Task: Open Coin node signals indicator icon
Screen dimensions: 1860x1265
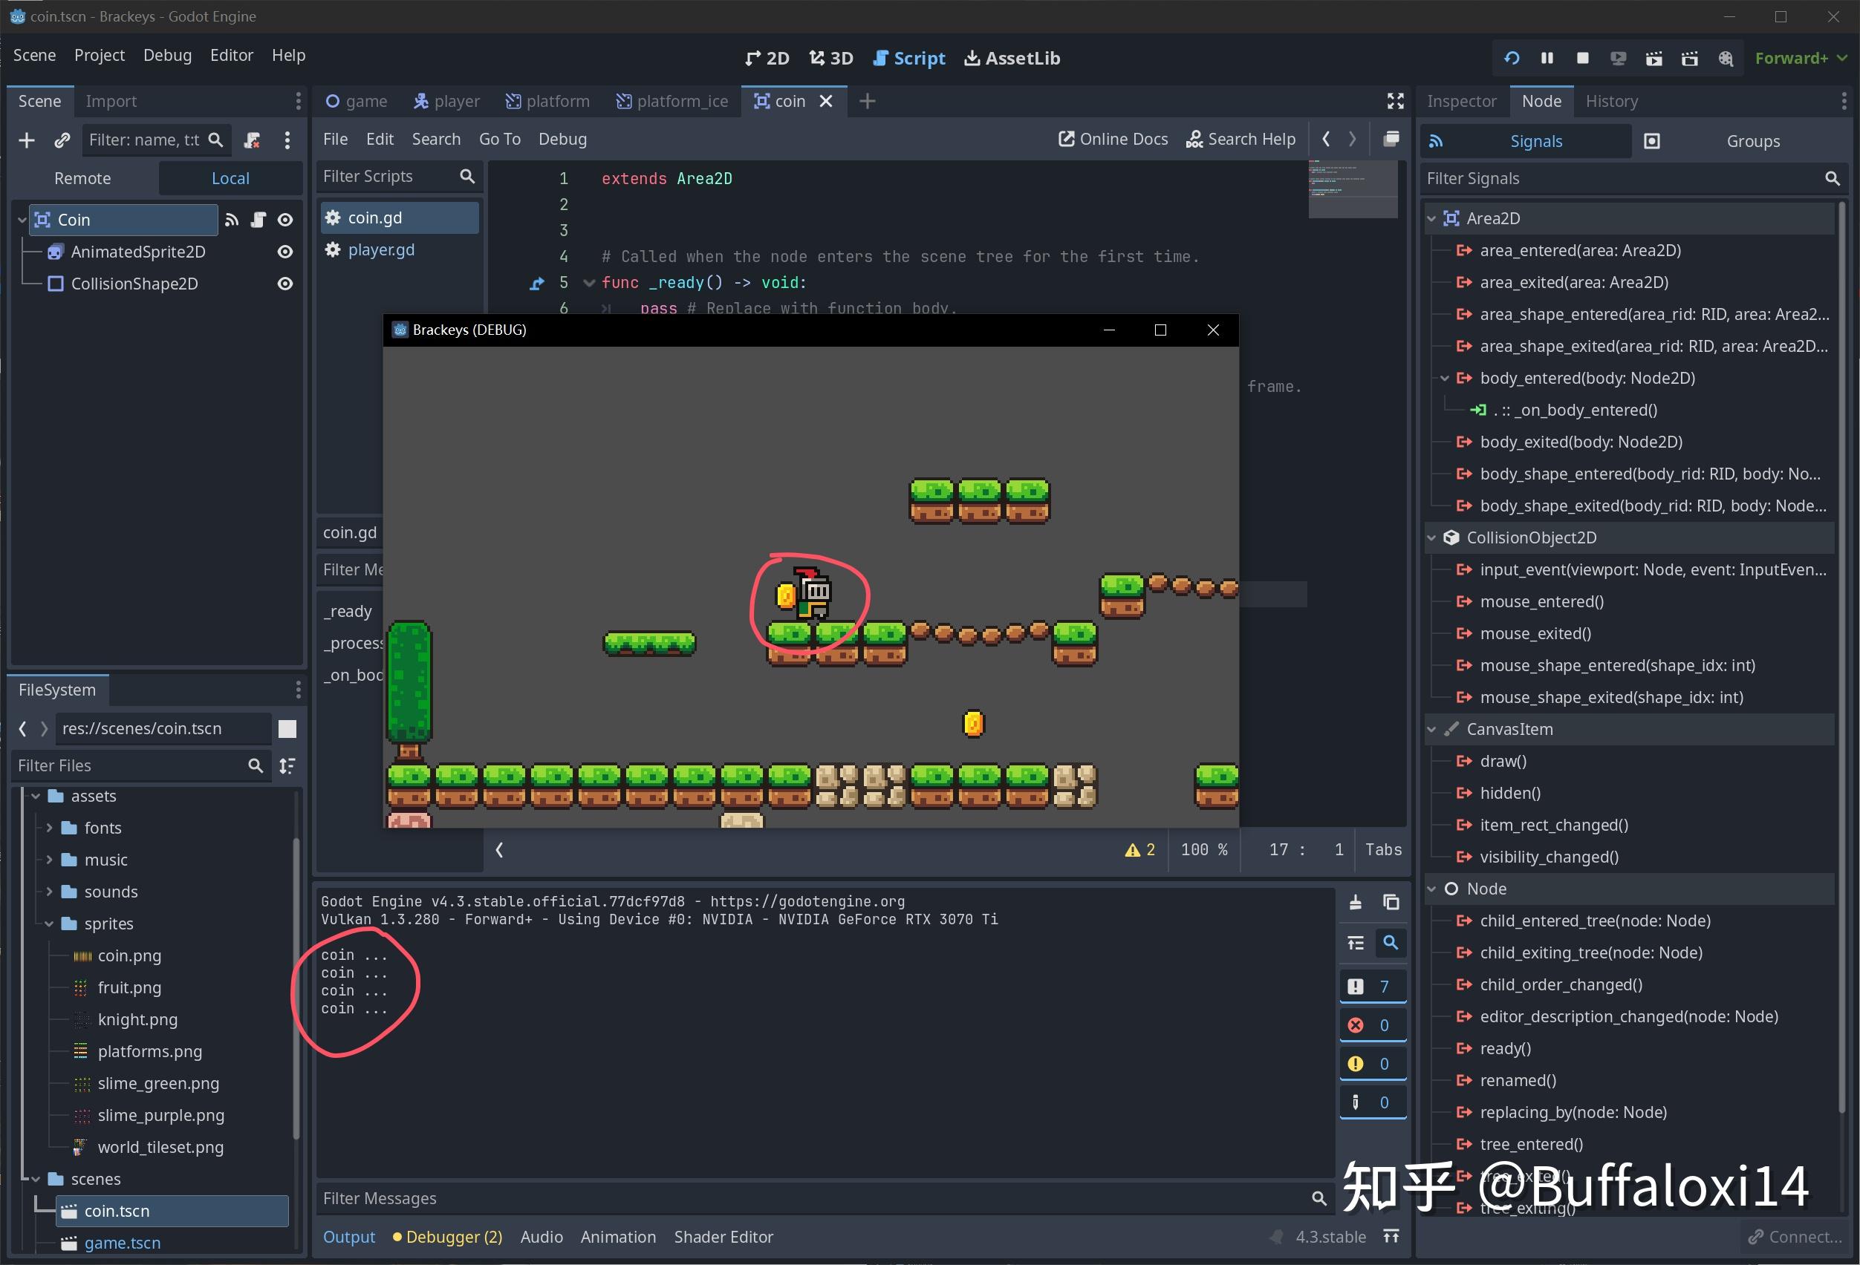Action: pyautogui.click(x=232, y=220)
